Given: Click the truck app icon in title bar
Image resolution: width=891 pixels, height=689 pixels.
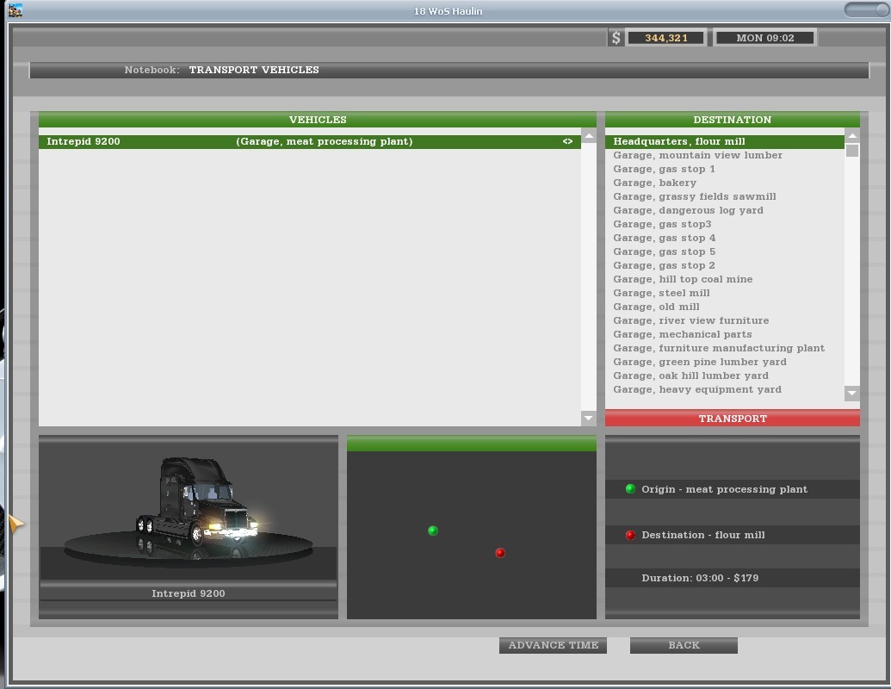Looking at the screenshot, I should pyautogui.click(x=14, y=10).
